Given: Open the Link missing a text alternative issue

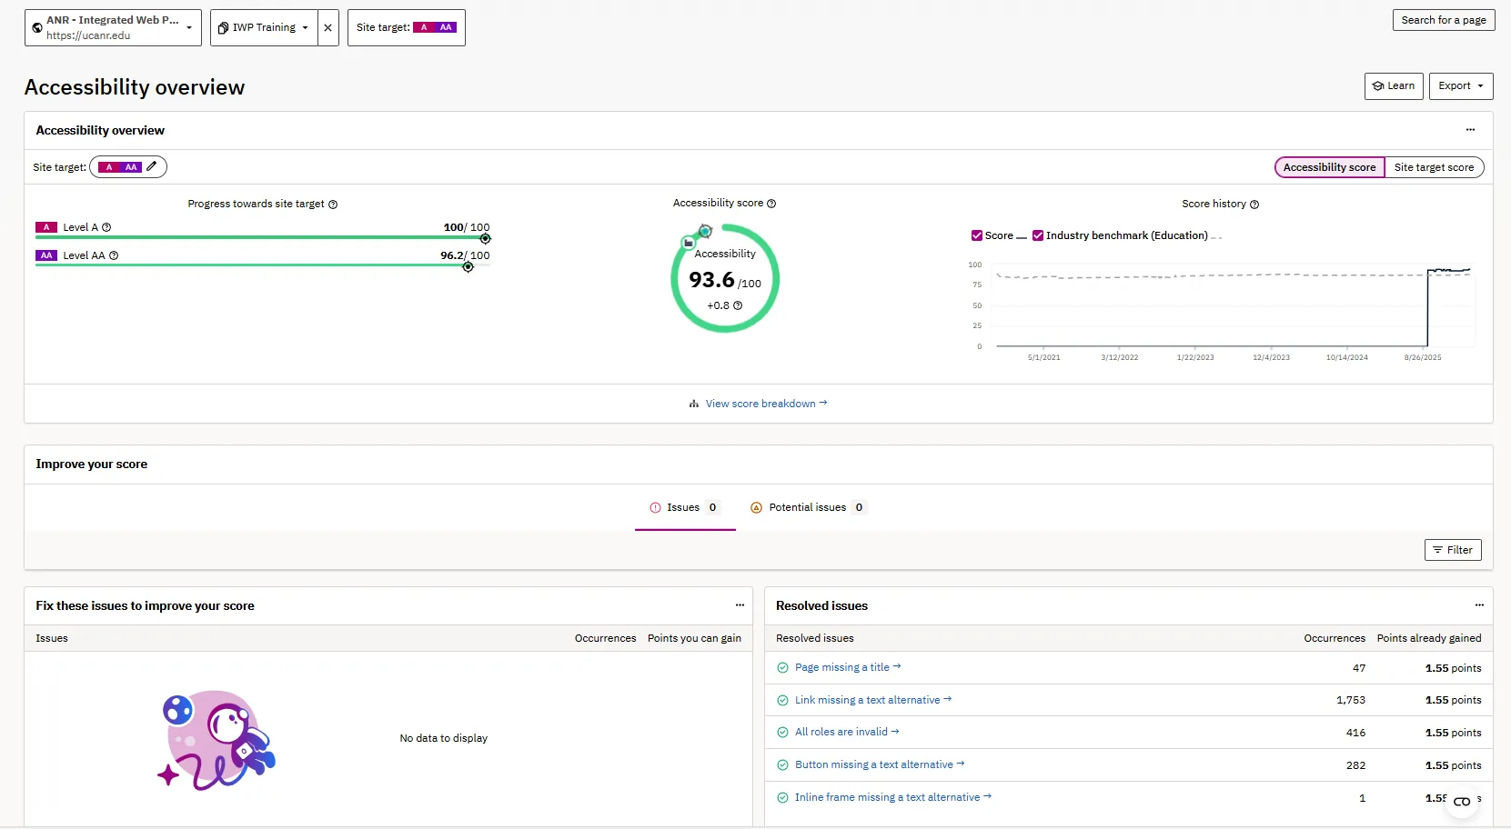Looking at the screenshot, I should [869, 699].
